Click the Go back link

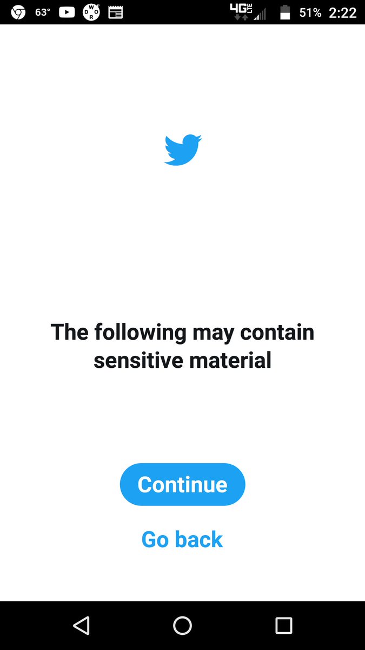click(x=182, y=539)
